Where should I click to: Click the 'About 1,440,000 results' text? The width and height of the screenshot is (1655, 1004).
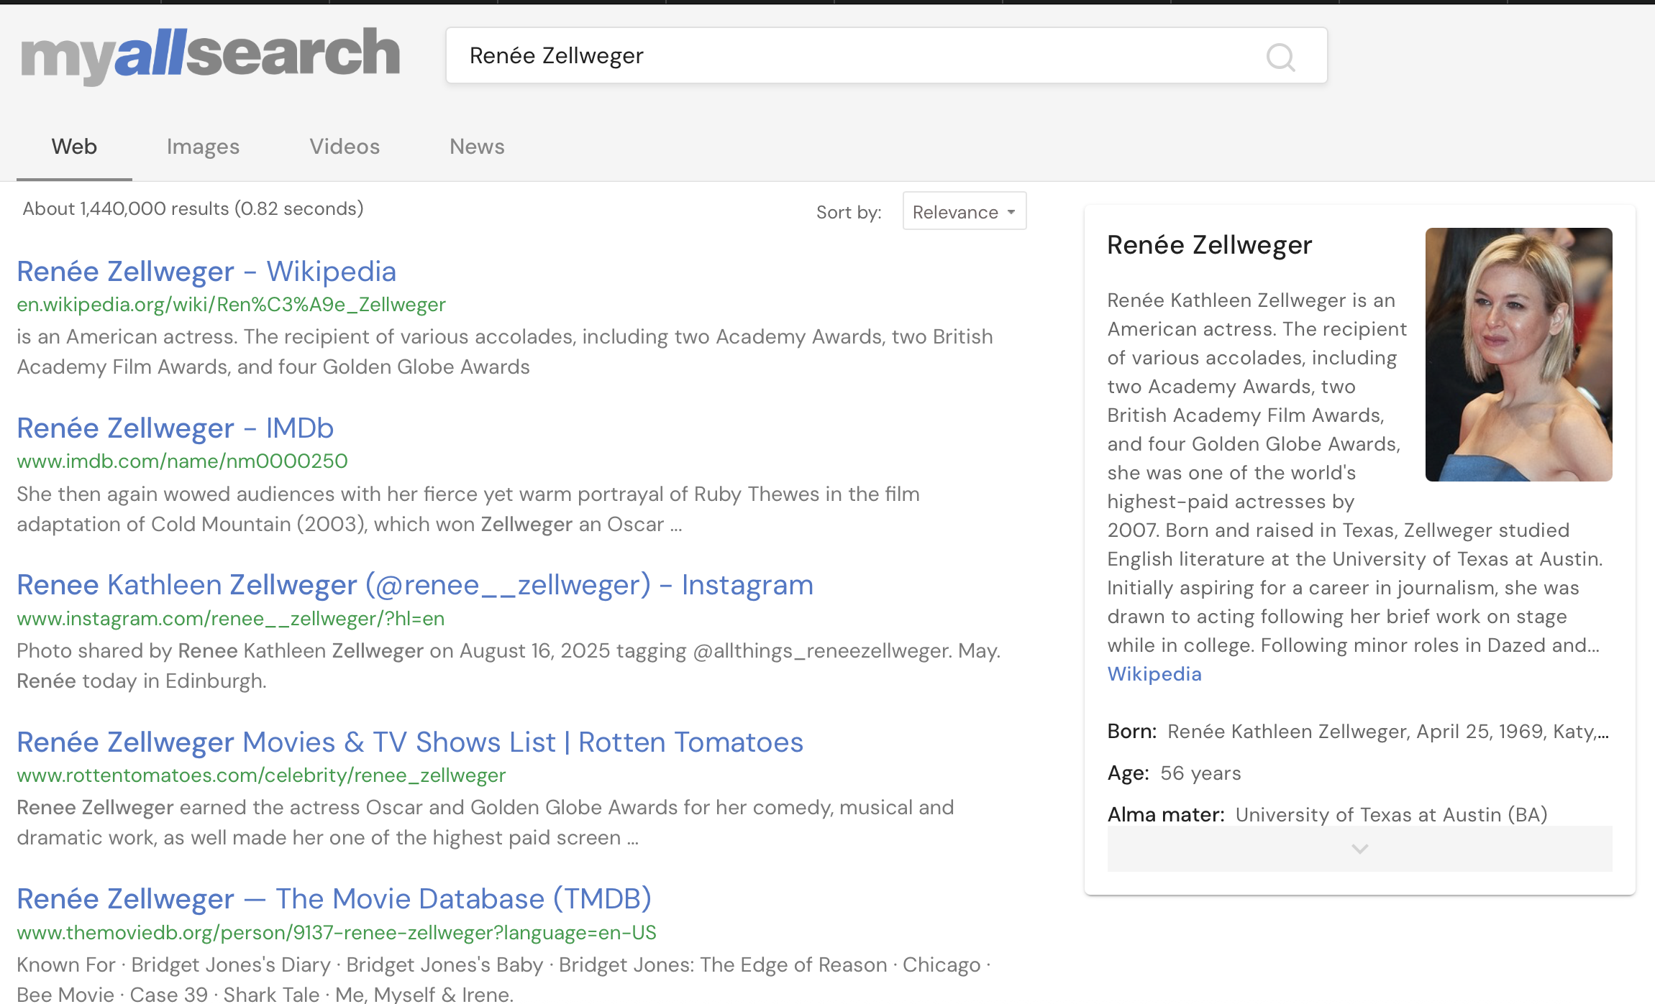coord(193,208)
